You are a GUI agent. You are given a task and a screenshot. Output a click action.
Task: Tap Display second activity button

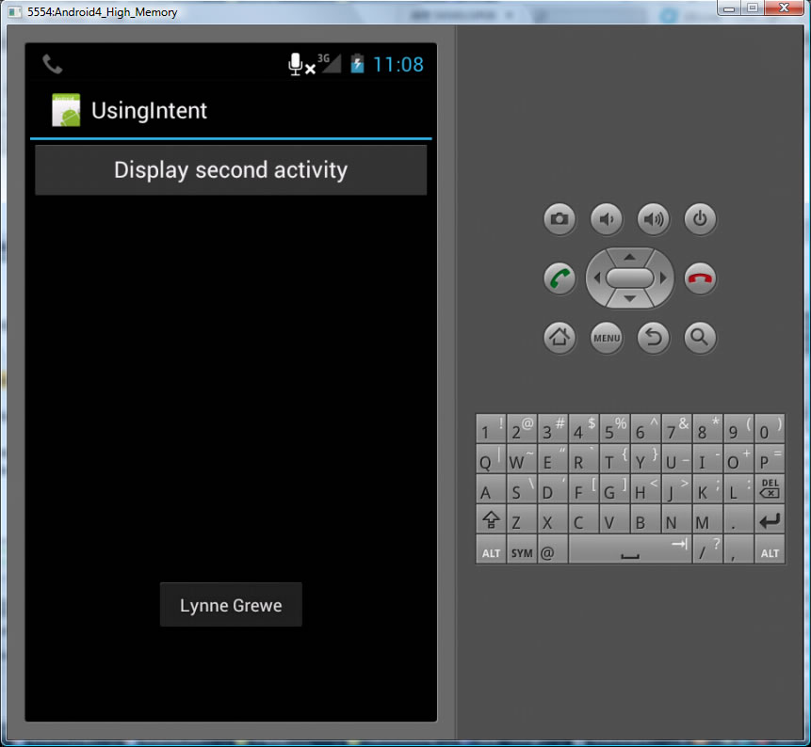(x=231, y=170)
